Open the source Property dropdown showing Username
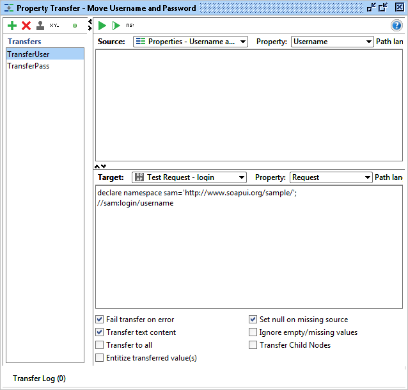 (332, 42)
